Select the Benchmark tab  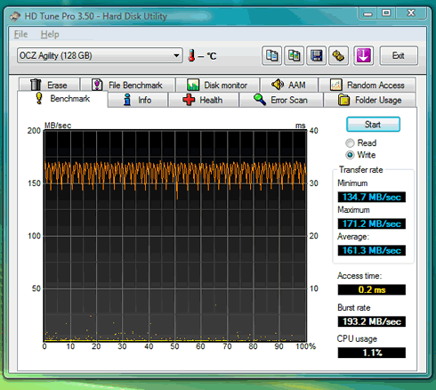(x=62, y=99)
